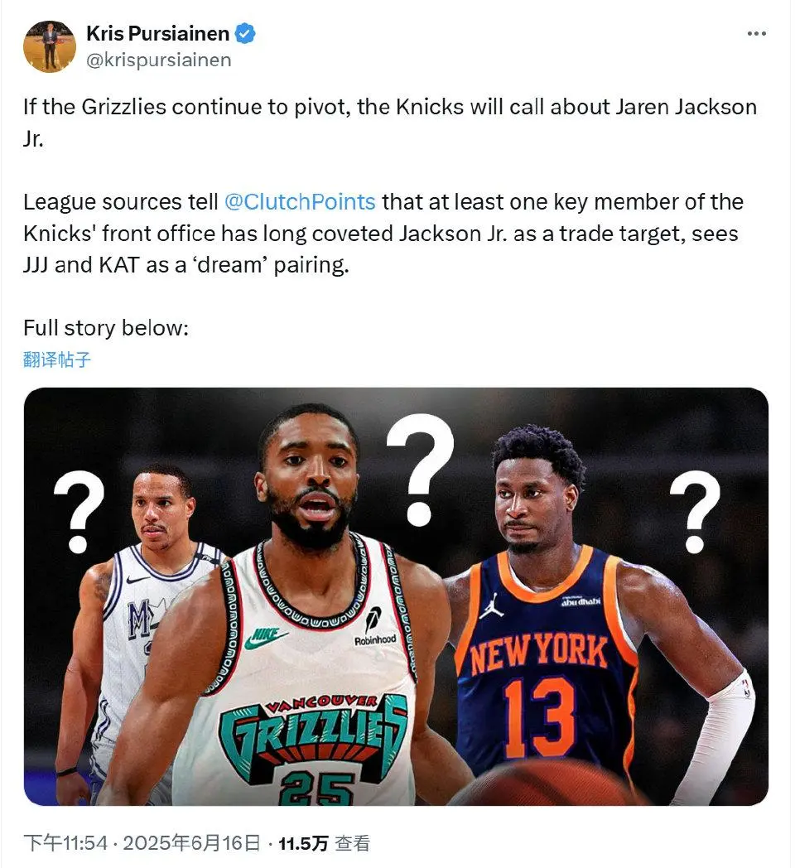Click the Jordan logo on Knicks jersey

click(x=490, y=605)
